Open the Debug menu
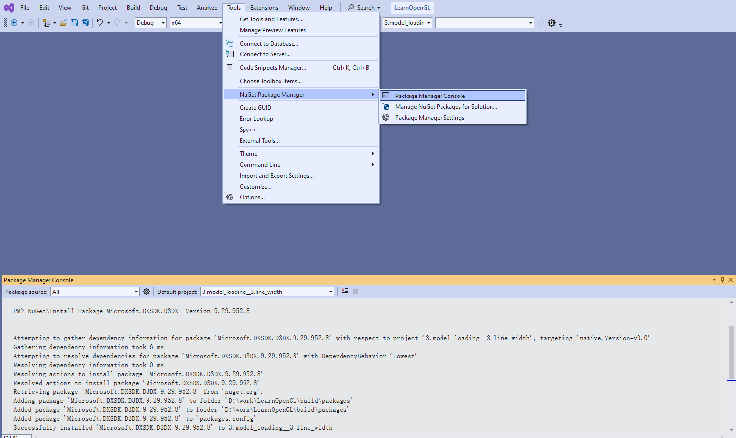Screen dimensions: 736x438 158,7
